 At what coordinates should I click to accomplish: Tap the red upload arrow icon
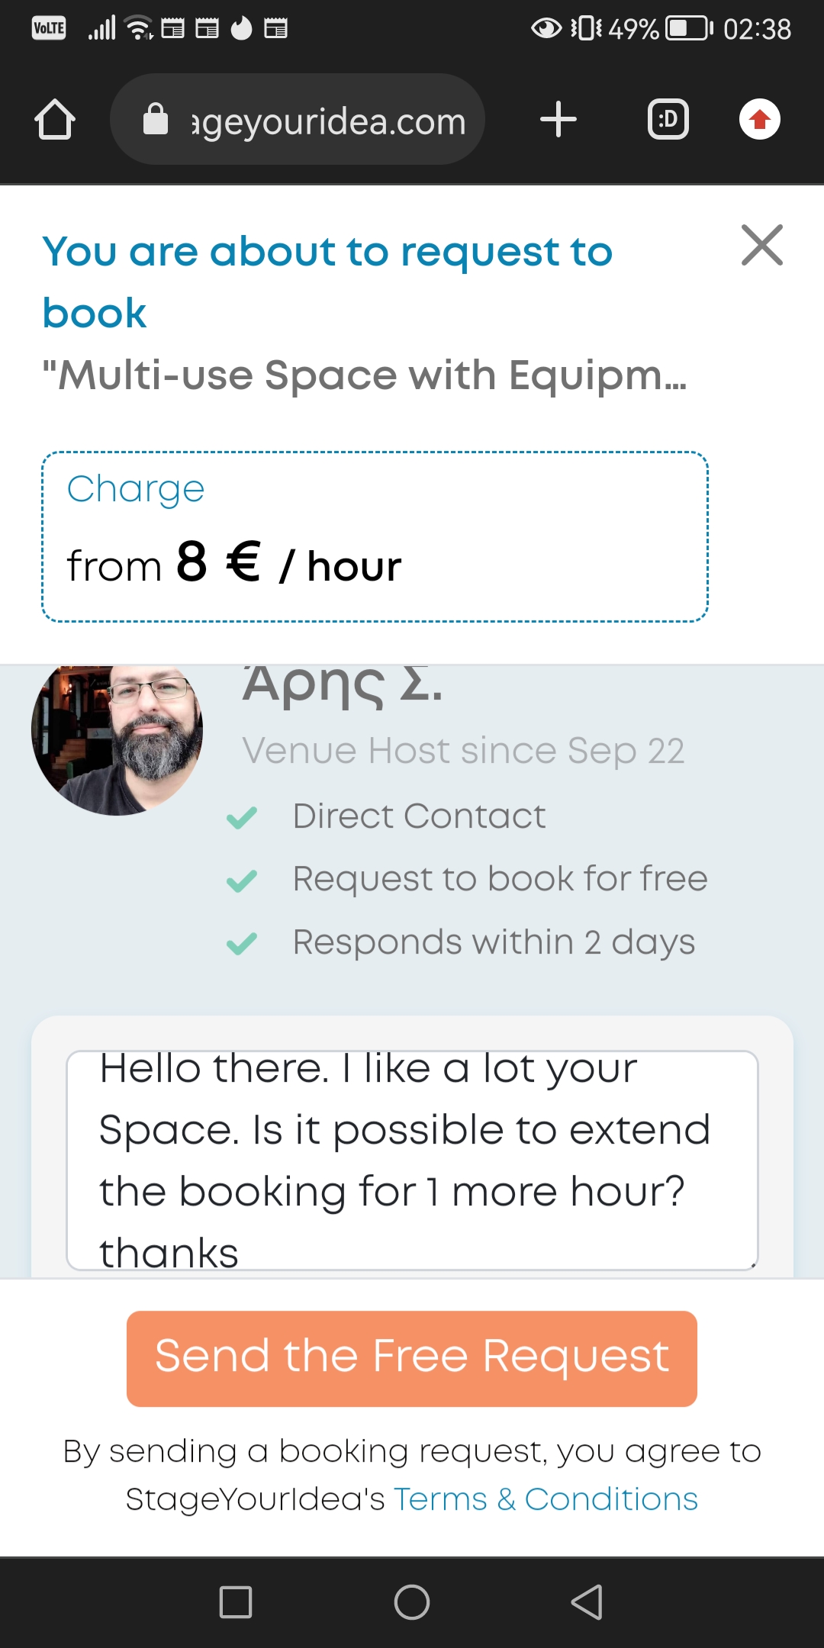pyautogui.click(x=759, y=120)
